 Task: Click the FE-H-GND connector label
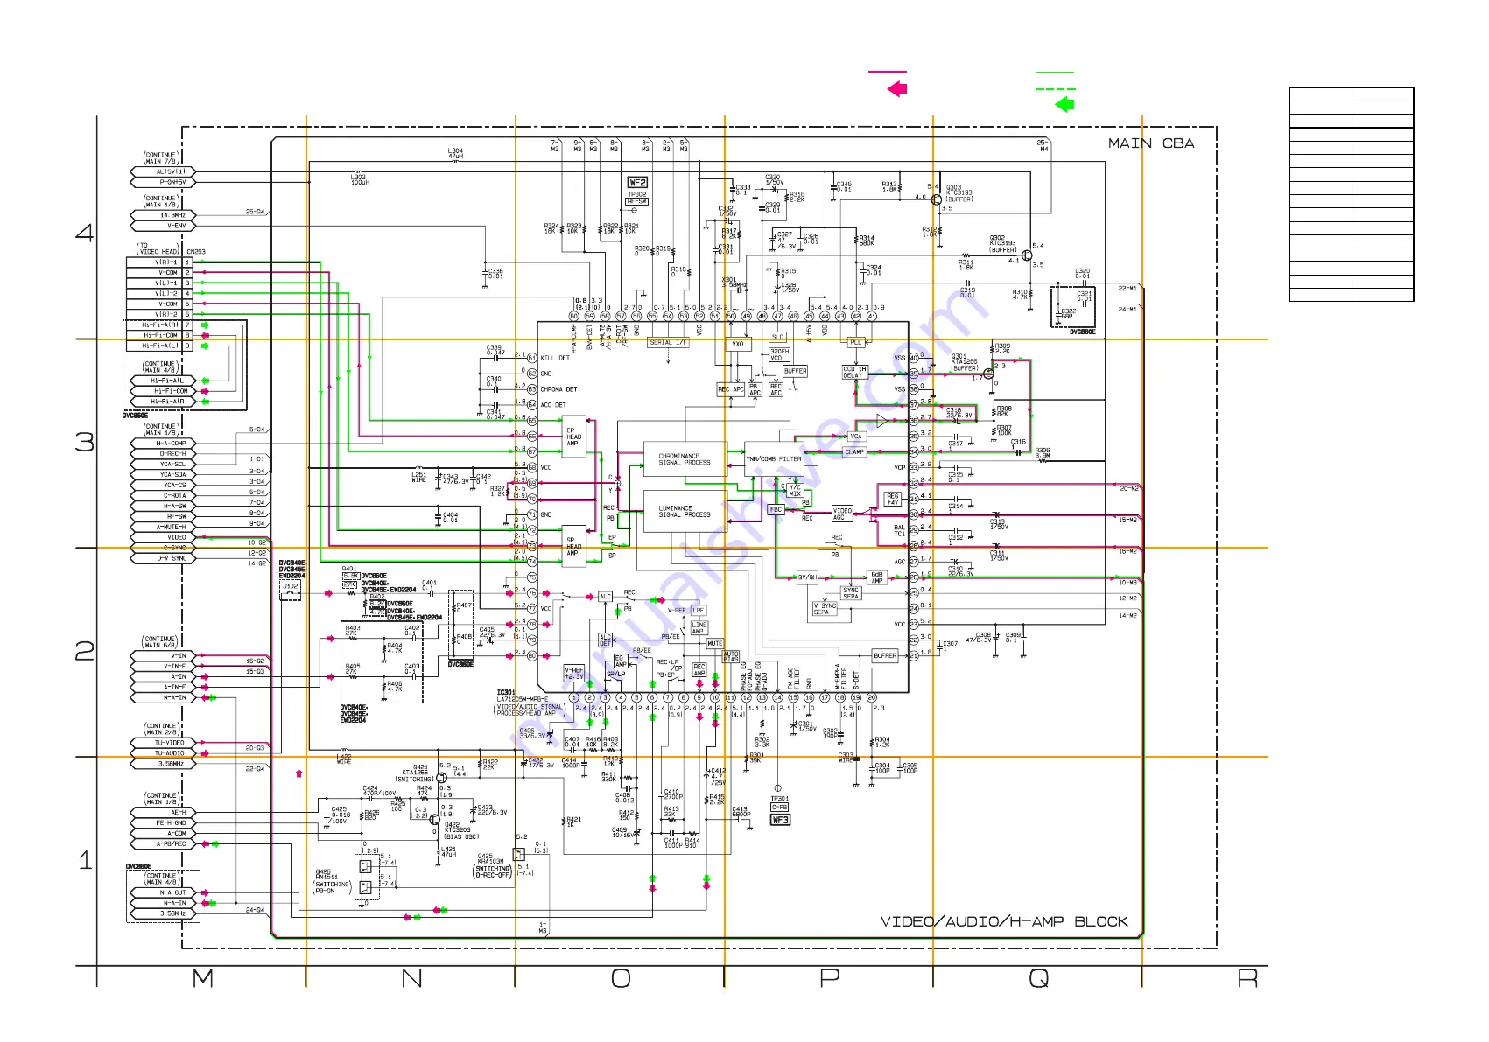(x=165, y=823)
